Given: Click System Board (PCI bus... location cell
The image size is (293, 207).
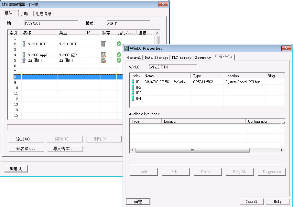Looking at the screenshot, I should point(244,82).
